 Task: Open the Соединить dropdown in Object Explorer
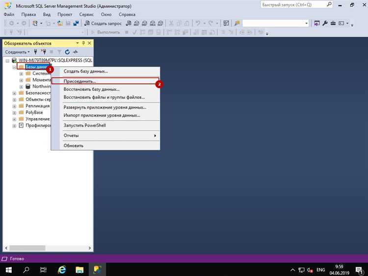(x=18, y=51)
